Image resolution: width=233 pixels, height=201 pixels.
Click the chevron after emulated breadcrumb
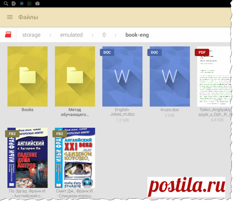pos(93,35)
